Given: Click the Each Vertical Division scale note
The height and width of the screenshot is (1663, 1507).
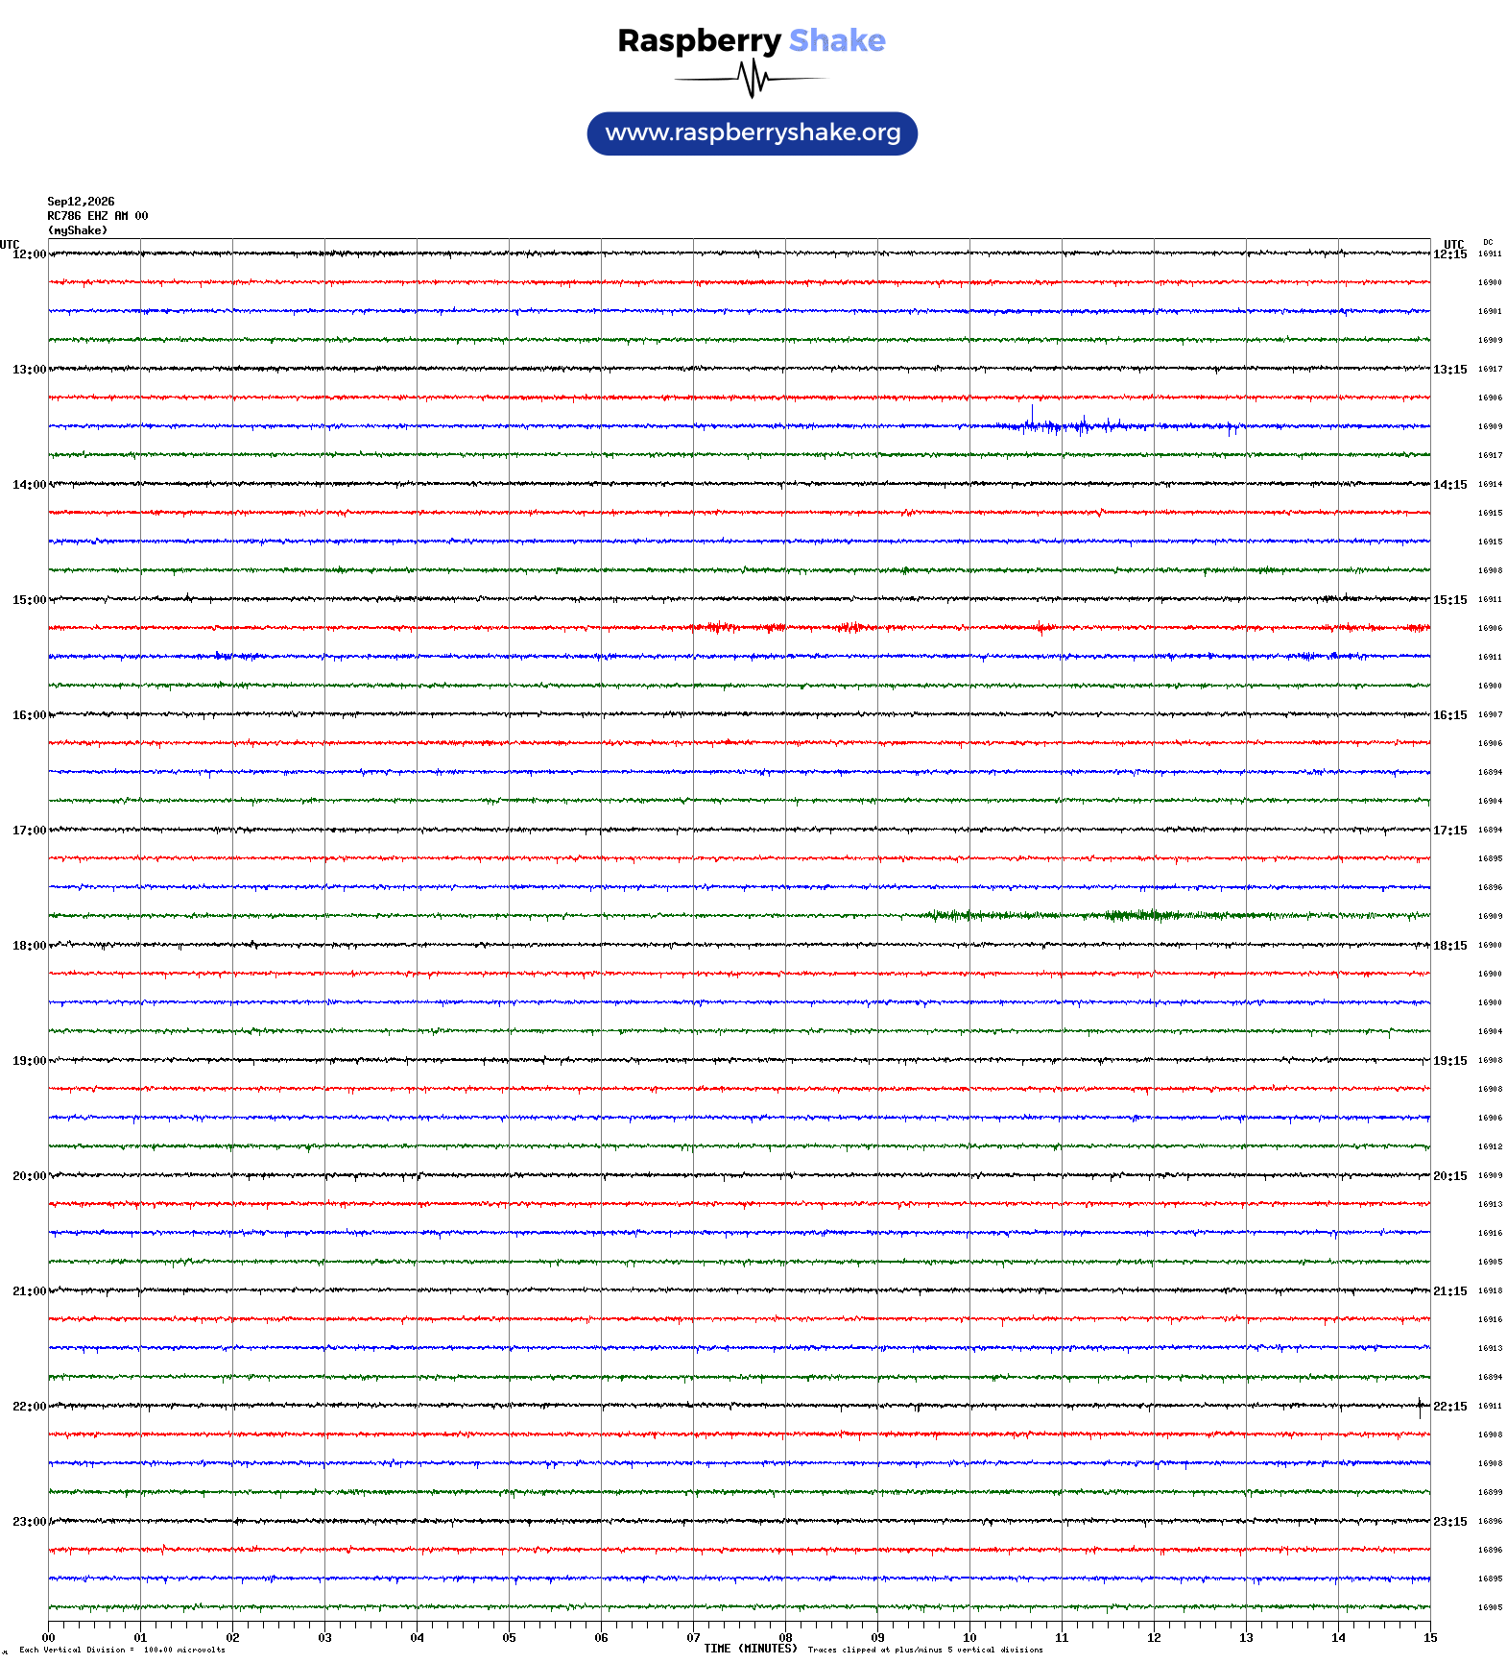Looking at the screenshot, I should 122,1650.
